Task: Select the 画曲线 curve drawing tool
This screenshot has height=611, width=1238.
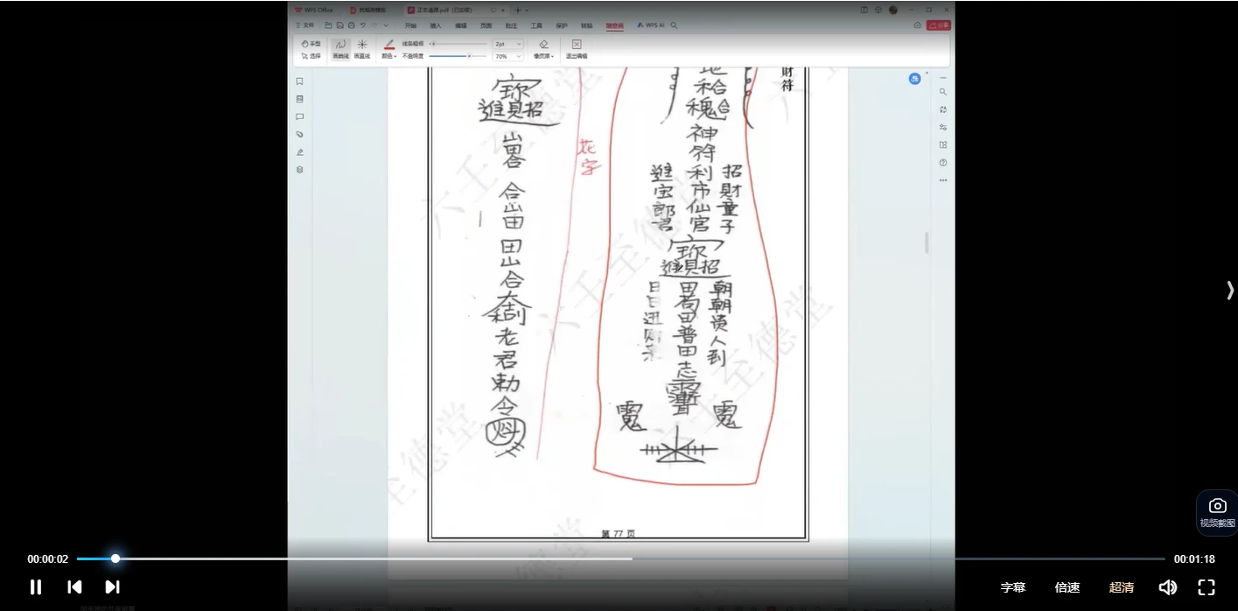Action: (340, 48)
